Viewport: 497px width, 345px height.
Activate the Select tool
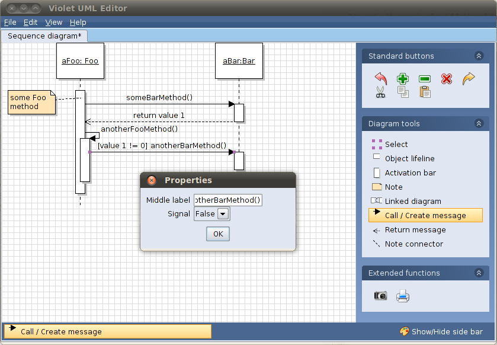(x=396, y=144)
